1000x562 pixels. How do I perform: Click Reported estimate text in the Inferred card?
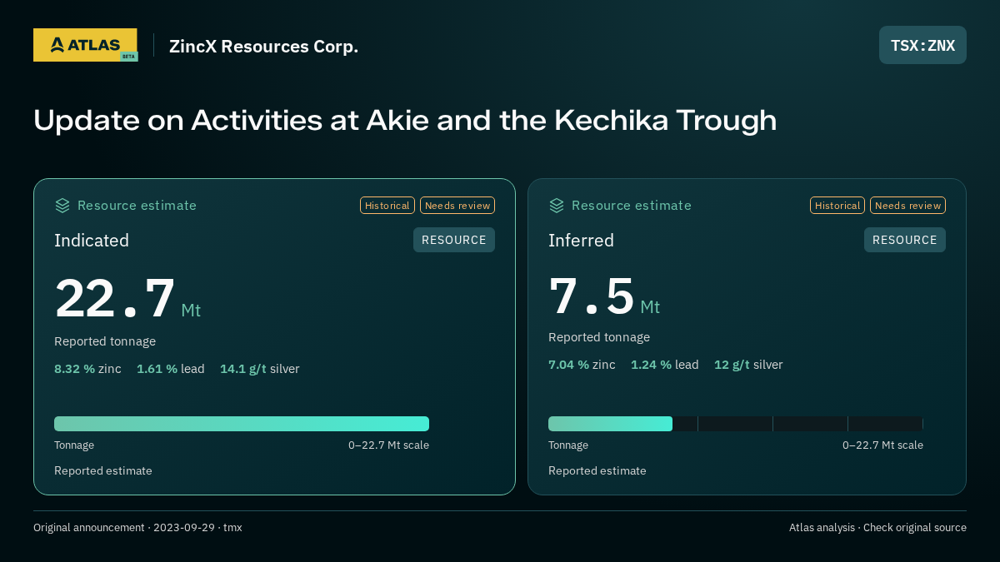coord(597,471)
